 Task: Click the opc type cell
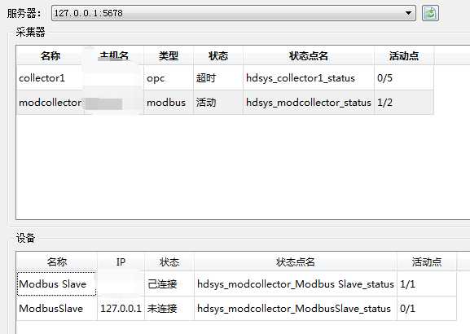[169, 78]
